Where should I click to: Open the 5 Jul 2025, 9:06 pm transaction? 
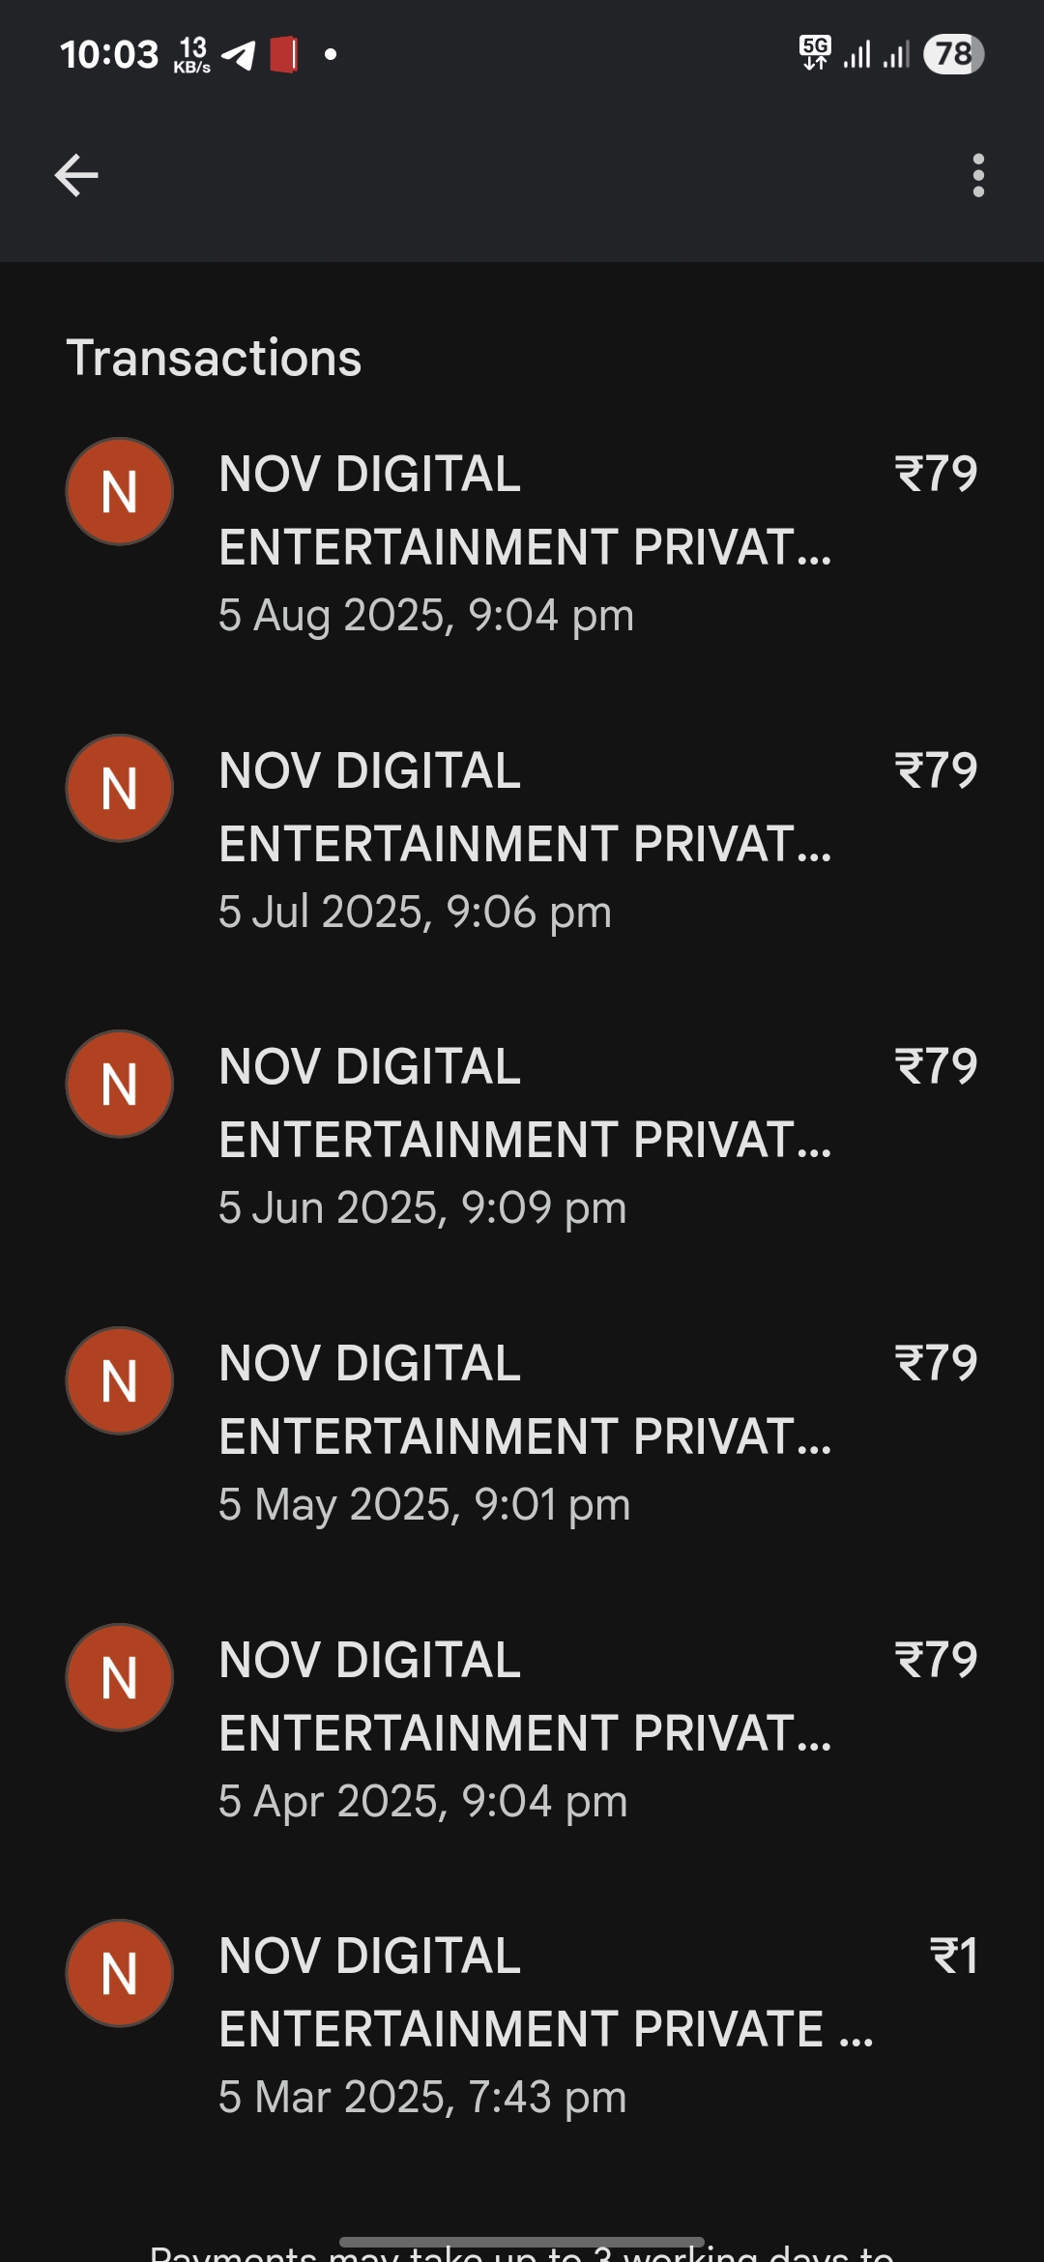524,841
